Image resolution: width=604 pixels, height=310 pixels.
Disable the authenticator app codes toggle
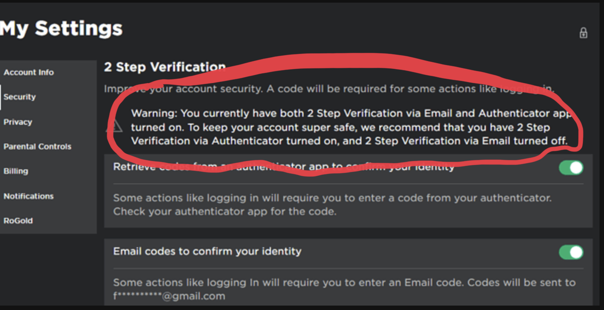pos(571,168)
